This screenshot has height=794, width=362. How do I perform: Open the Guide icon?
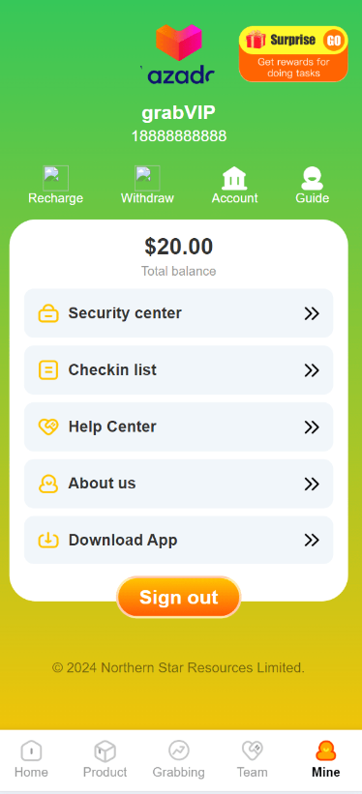313,178
